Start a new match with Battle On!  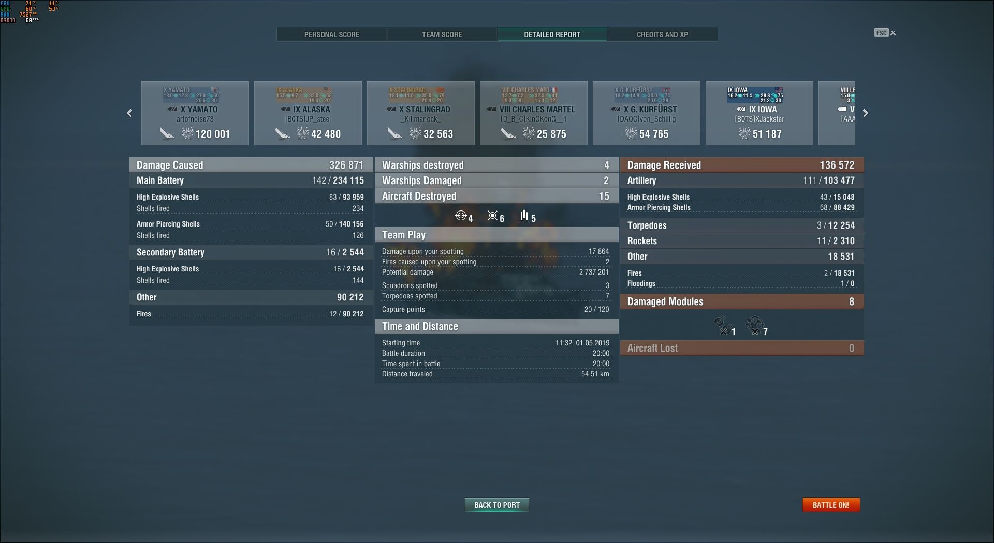[831, 505]
